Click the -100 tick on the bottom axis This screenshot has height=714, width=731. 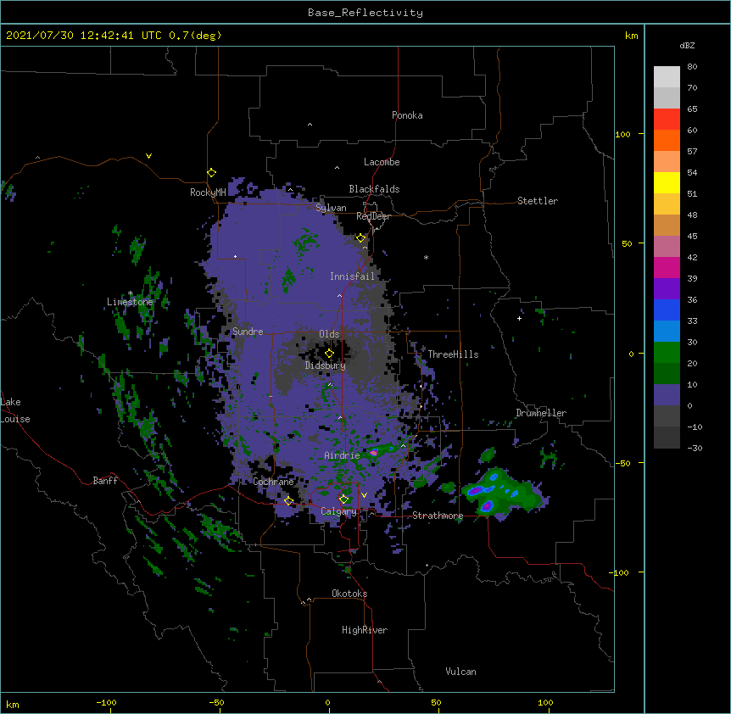coord(106,702)
